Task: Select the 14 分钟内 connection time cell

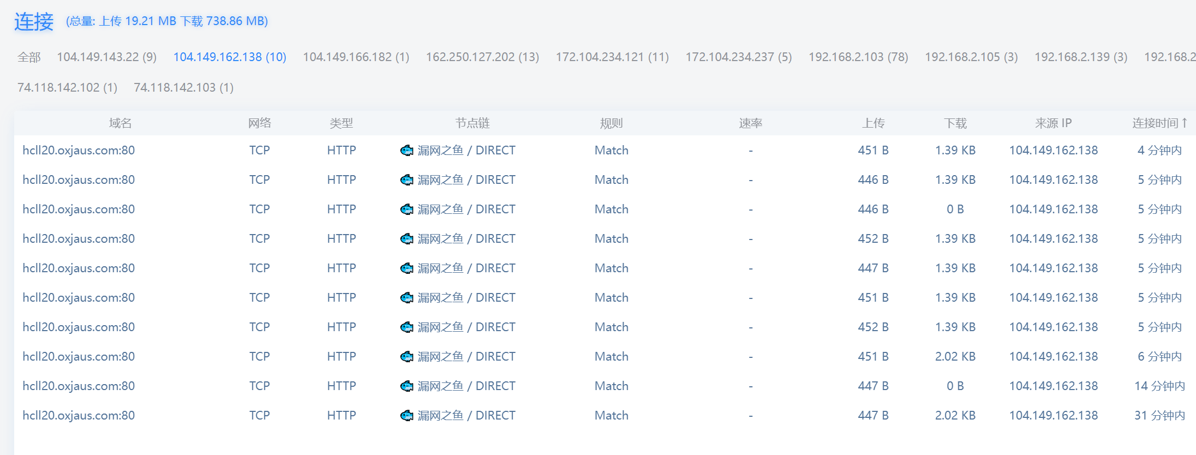Action: [x=1160, y=386]
